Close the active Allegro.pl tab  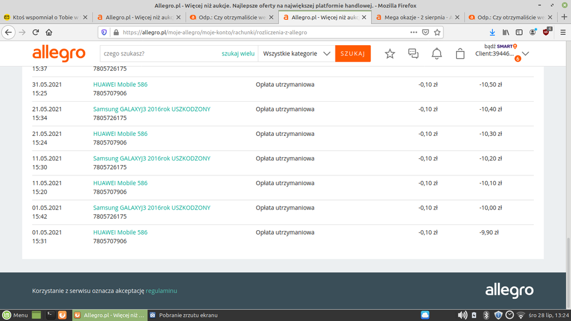tap(364, 17)
